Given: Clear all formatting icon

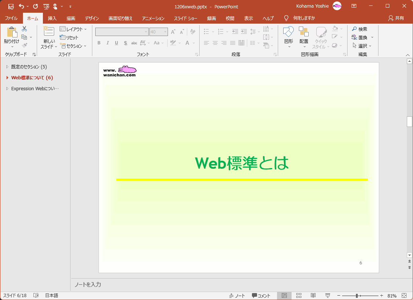Looking at the screenshot, I should [x=193, y=32].
